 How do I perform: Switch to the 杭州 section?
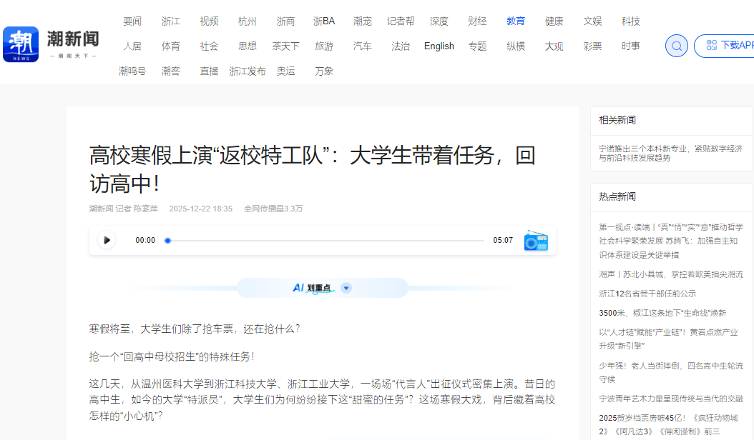tap(248, 21)
